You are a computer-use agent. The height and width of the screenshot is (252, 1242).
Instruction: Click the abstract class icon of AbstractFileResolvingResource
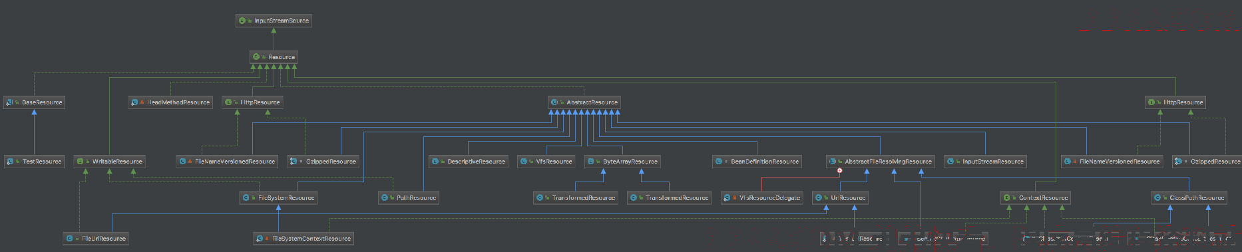tap(833, 162)
